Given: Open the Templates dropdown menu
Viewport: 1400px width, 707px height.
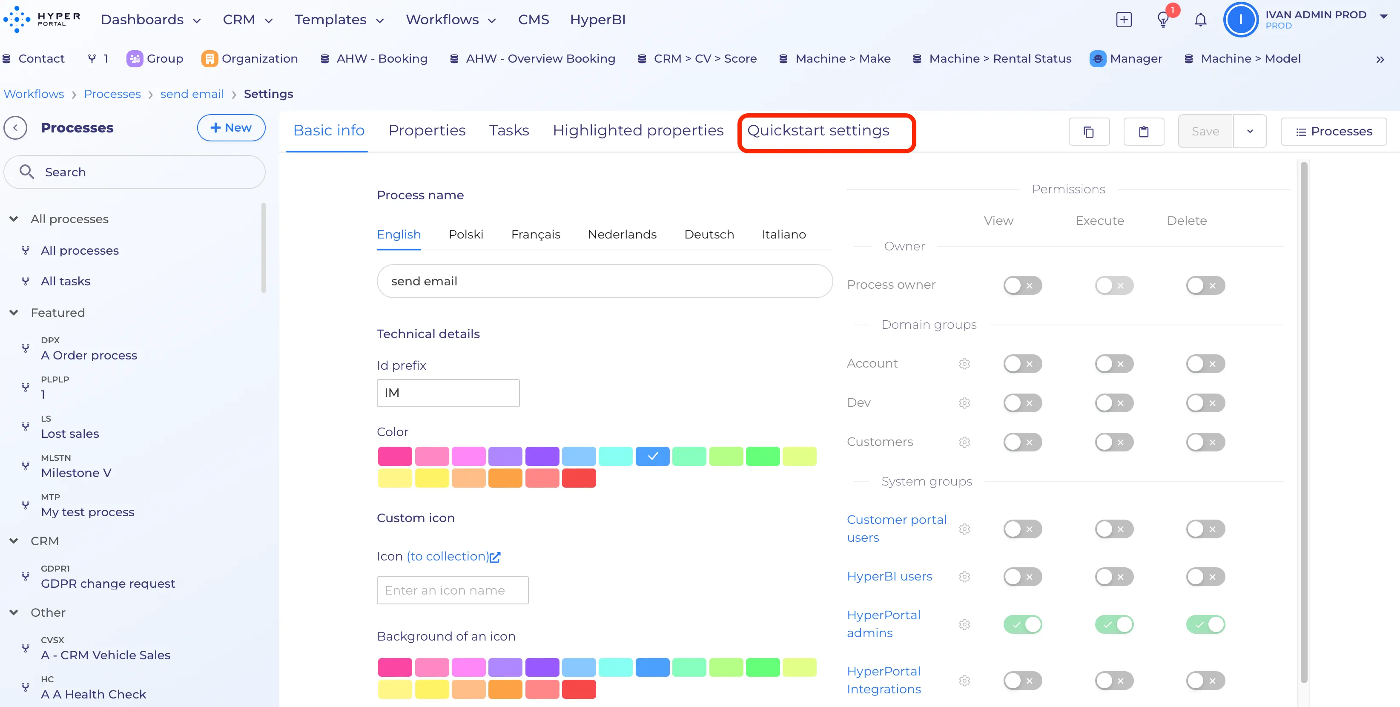Looking at the screenshot, I should coord(339,20).
